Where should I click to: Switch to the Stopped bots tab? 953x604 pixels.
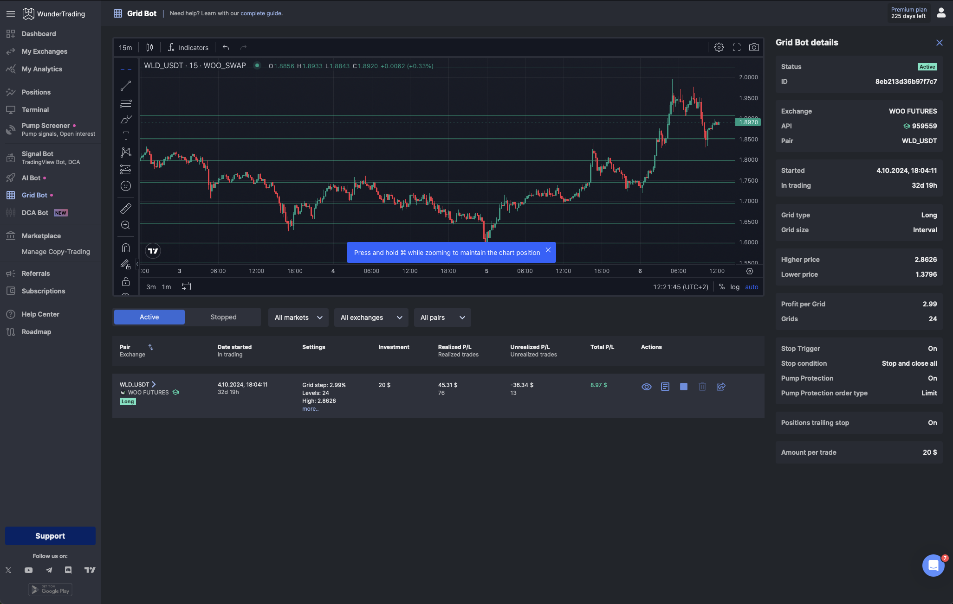[223, 317]
